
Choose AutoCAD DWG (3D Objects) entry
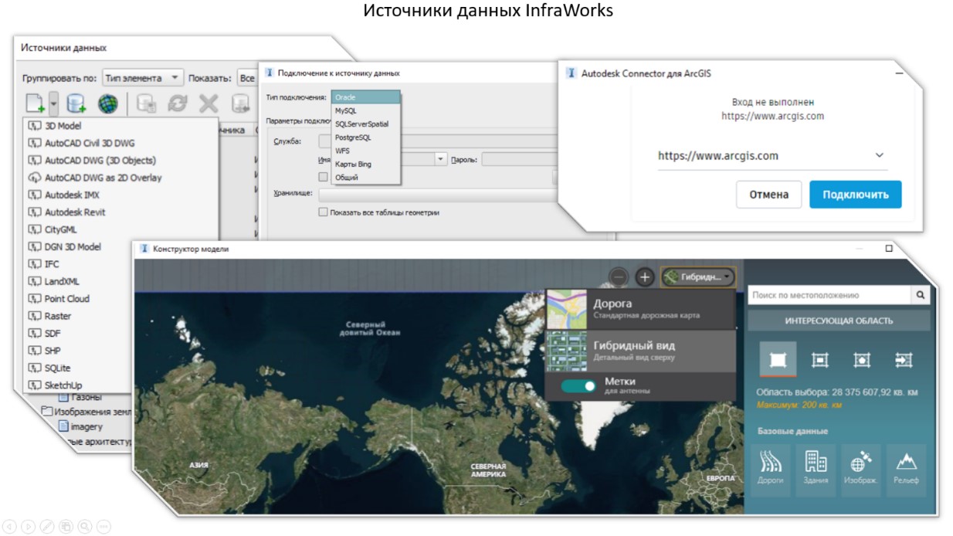(120, 161)
